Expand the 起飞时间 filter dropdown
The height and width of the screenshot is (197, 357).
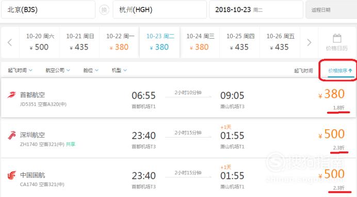[x=20, y=70]
